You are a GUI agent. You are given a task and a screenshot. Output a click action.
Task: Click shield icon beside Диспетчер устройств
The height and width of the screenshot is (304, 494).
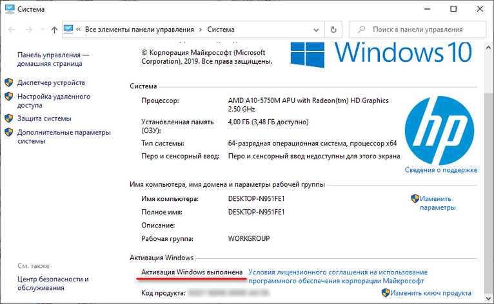pyautogui.click(x=9, y=82)
